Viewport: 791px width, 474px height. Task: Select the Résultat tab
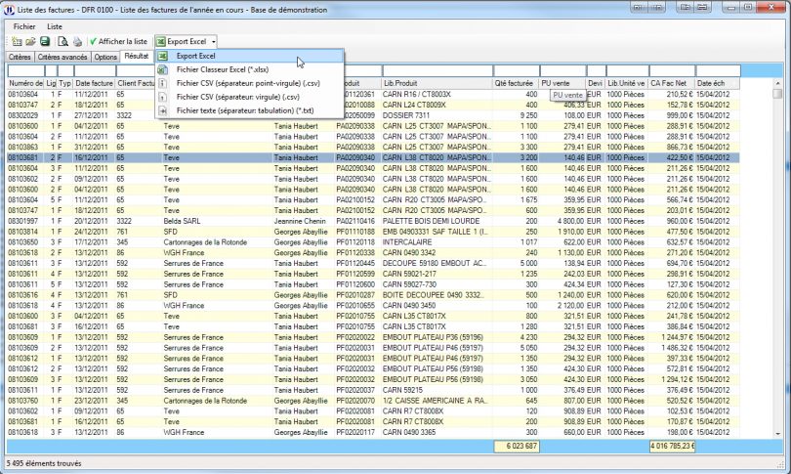tap(136, 56)
